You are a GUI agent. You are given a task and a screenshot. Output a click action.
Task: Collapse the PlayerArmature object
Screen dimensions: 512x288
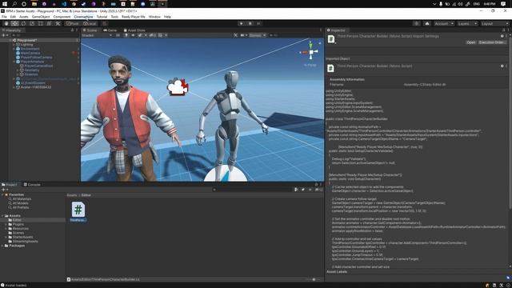pyautogui.click(x=14, y=62)
